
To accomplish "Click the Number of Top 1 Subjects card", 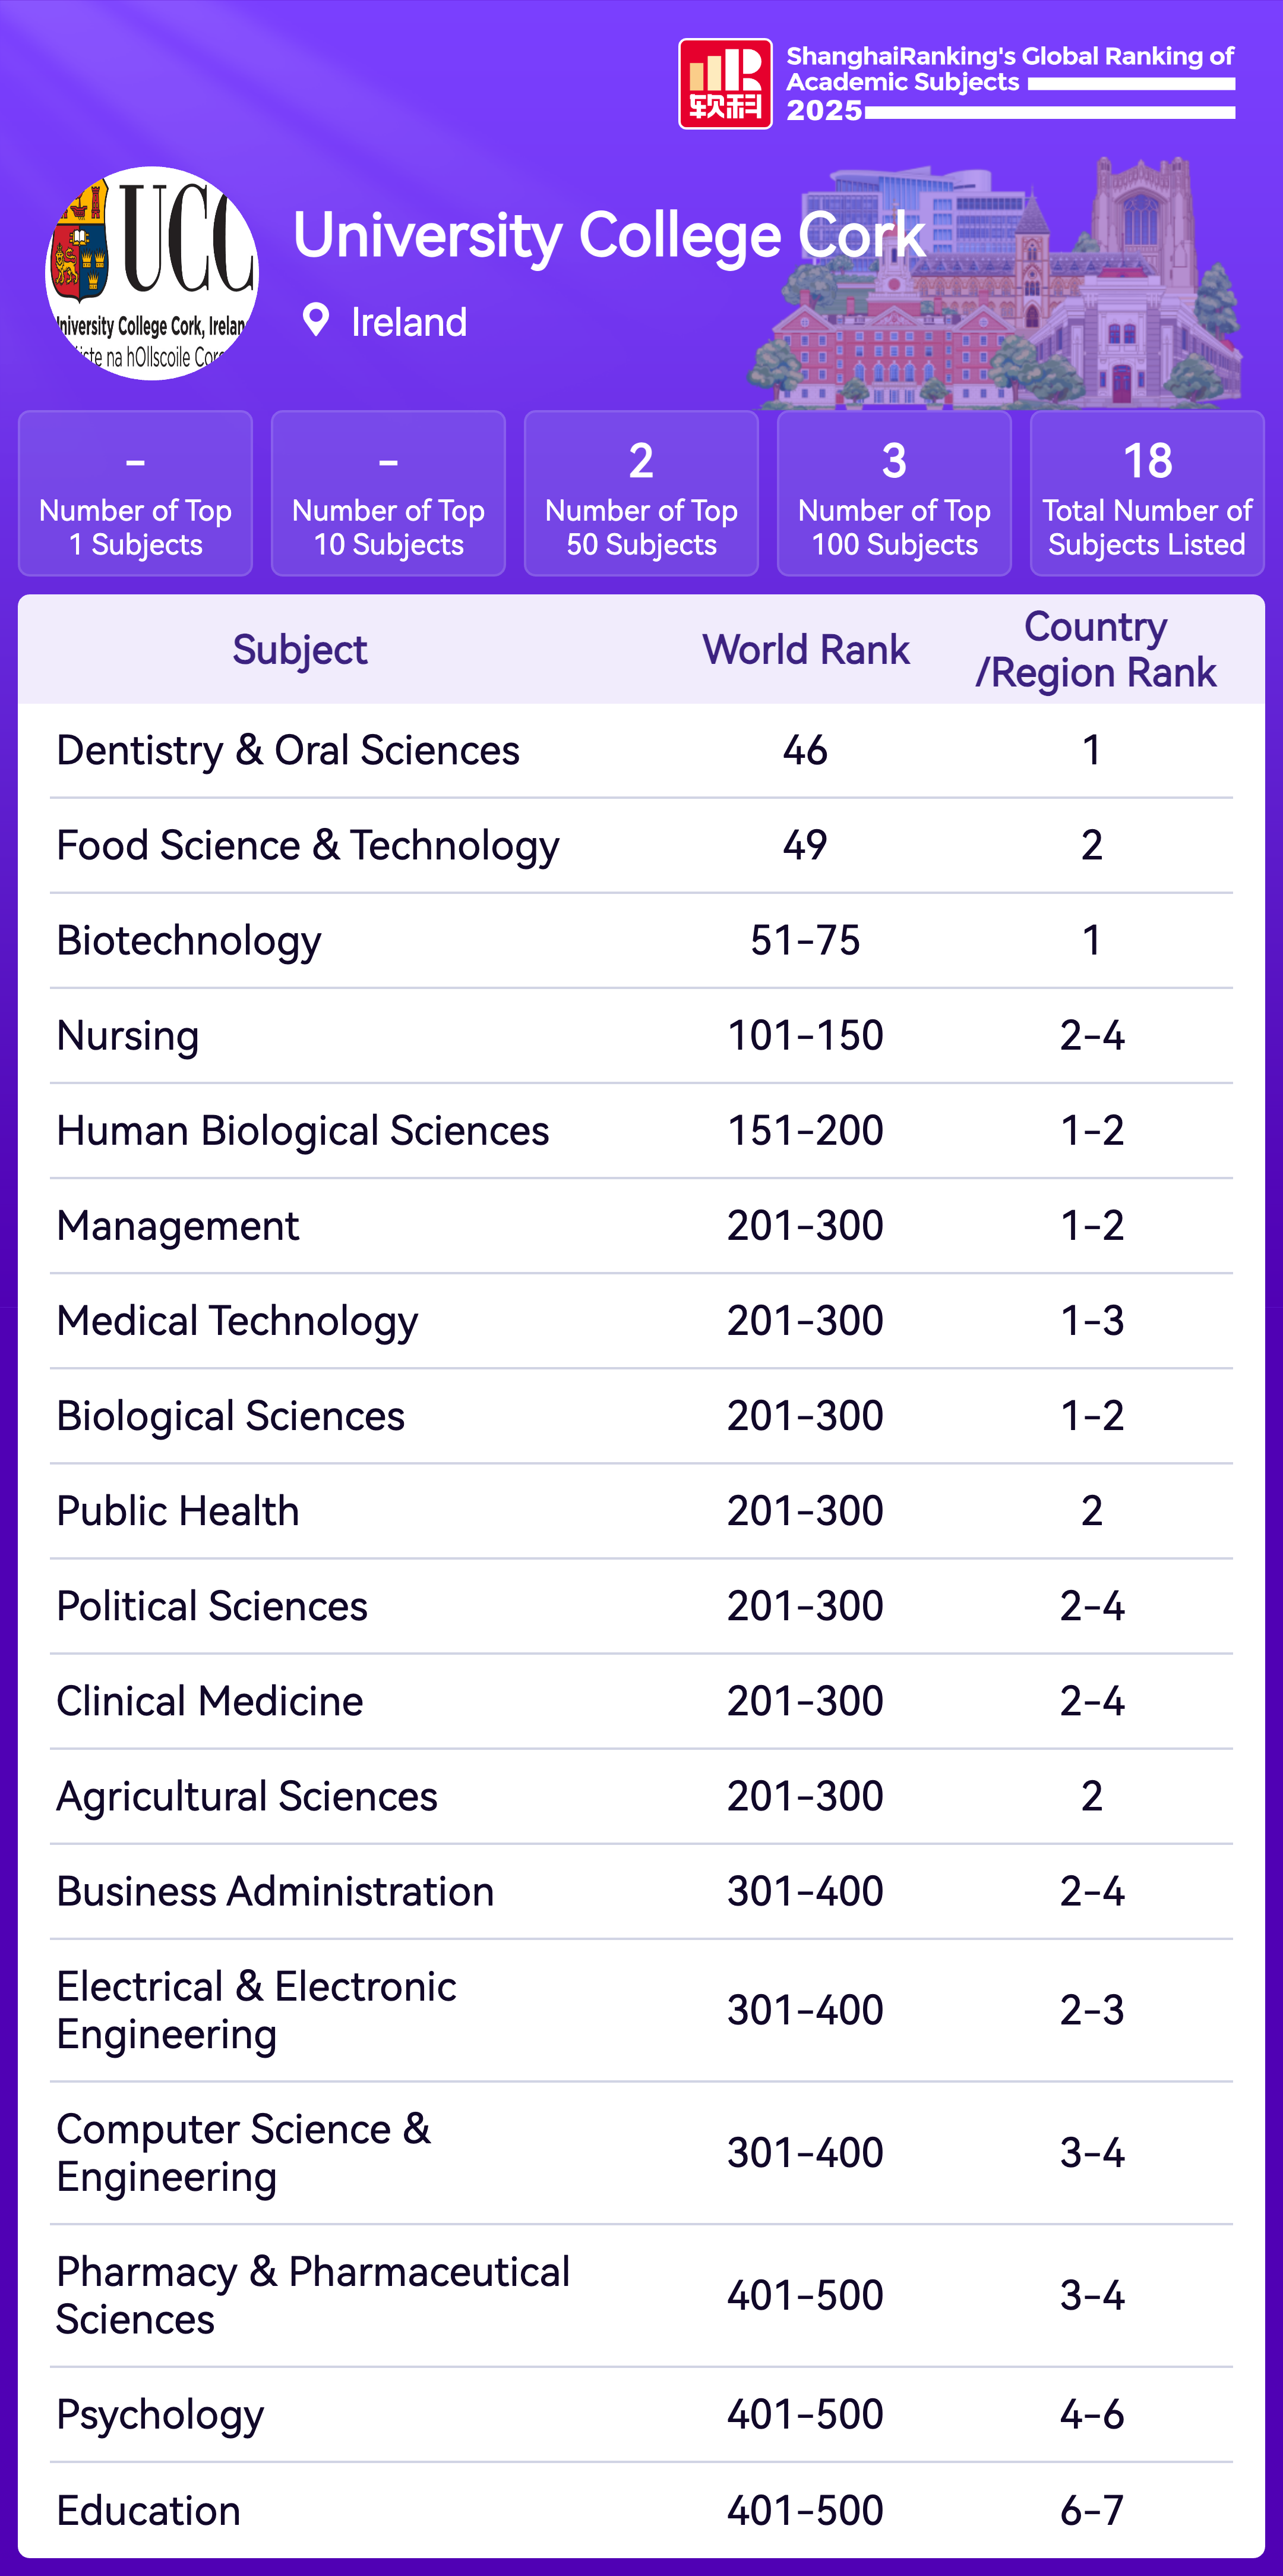I will point(135,494).
